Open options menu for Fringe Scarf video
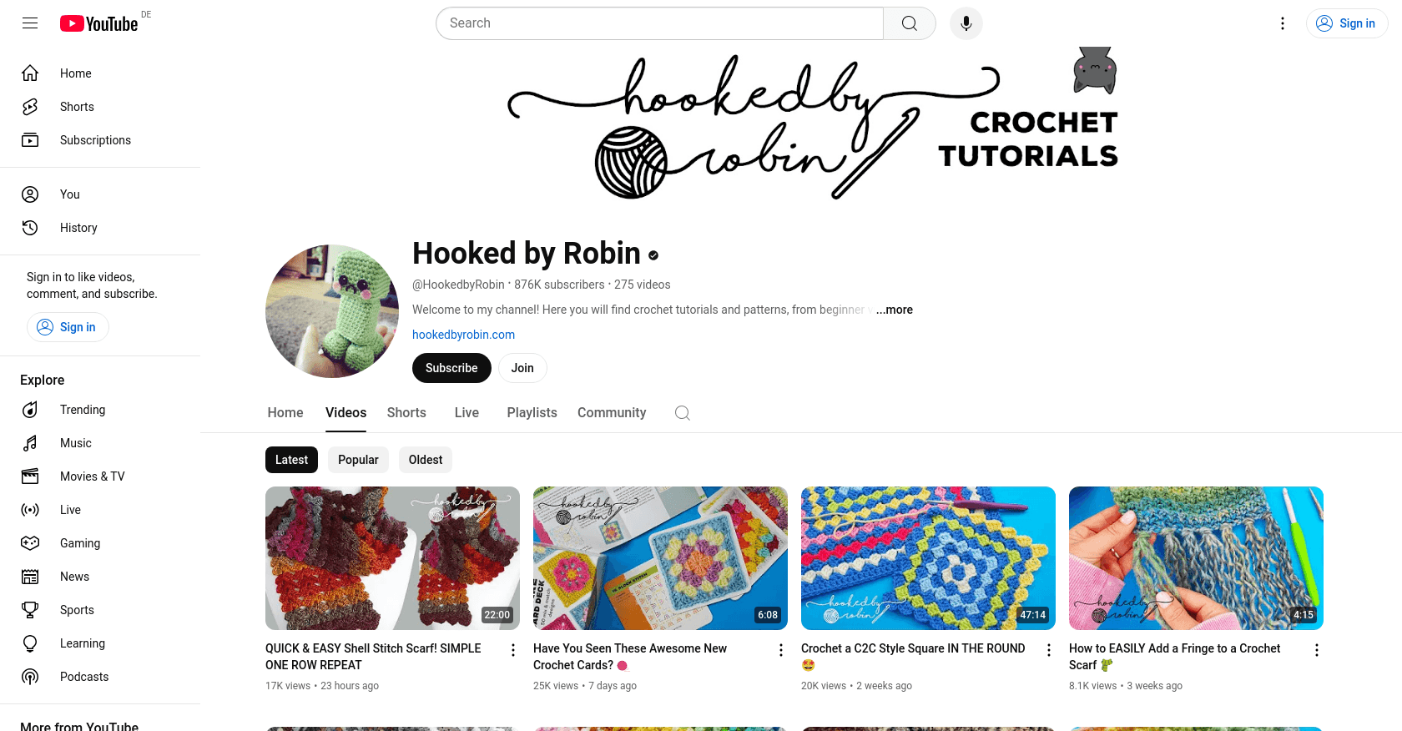 coord(1317,650)
